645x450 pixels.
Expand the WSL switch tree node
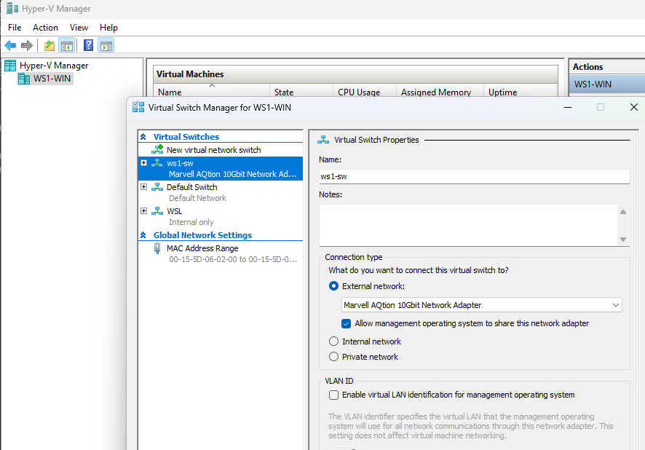[x=144, y=211]
